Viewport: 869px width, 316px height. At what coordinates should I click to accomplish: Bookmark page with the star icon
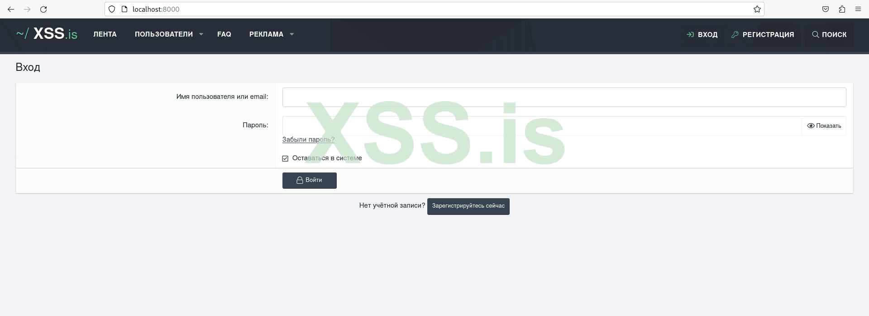(757, 9)
